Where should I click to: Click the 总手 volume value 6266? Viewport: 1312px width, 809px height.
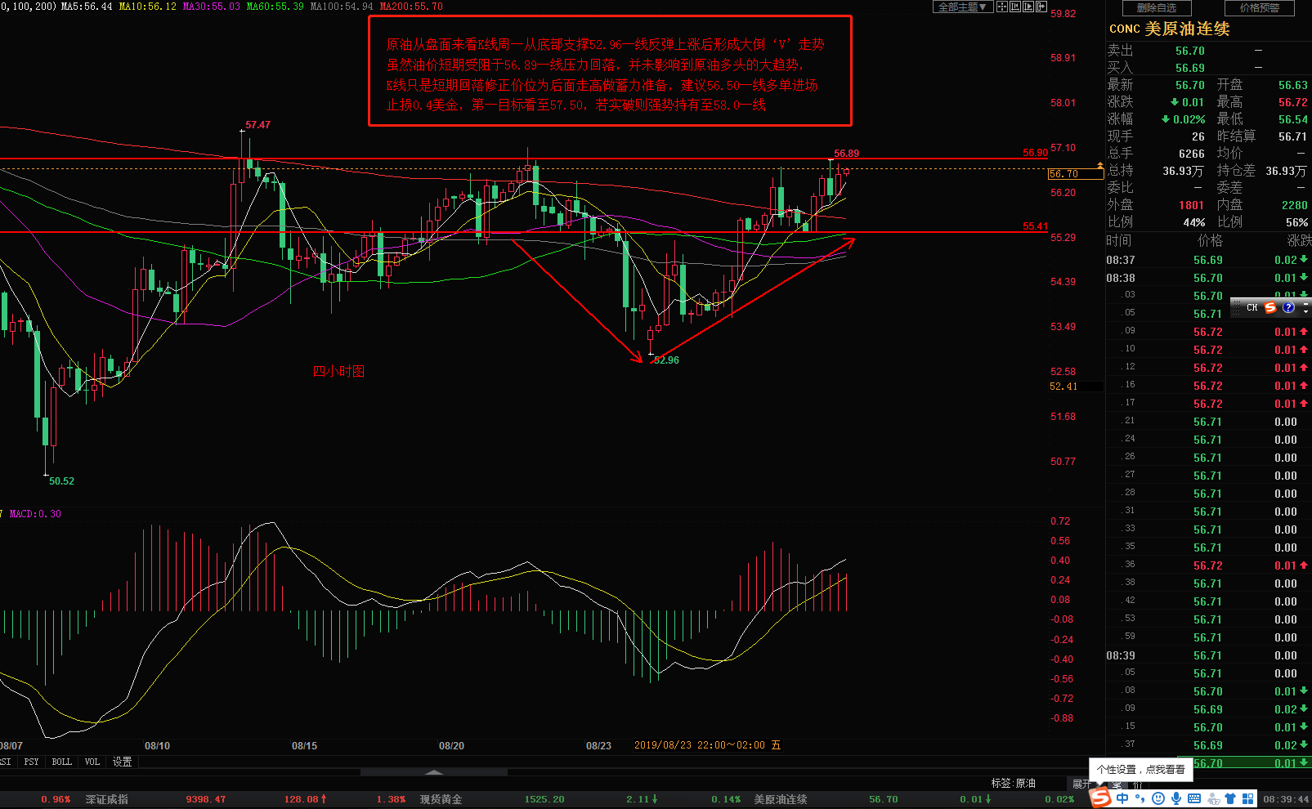click(x=1192, y=154)
